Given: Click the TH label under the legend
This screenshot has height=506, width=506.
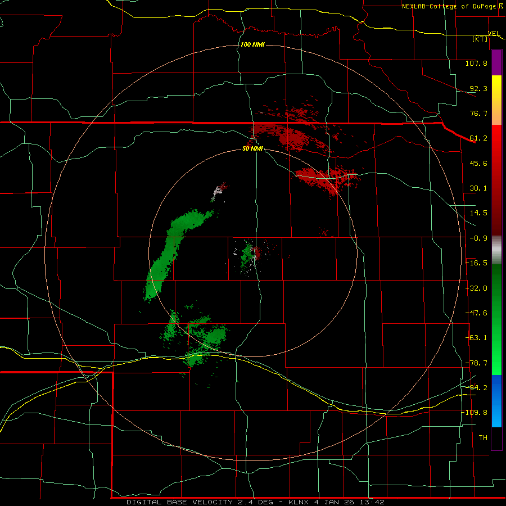Looking at the screenshot, I should tap(483, 438).
